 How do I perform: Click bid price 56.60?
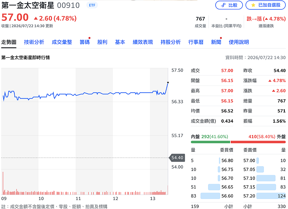[x=227, y=196]
